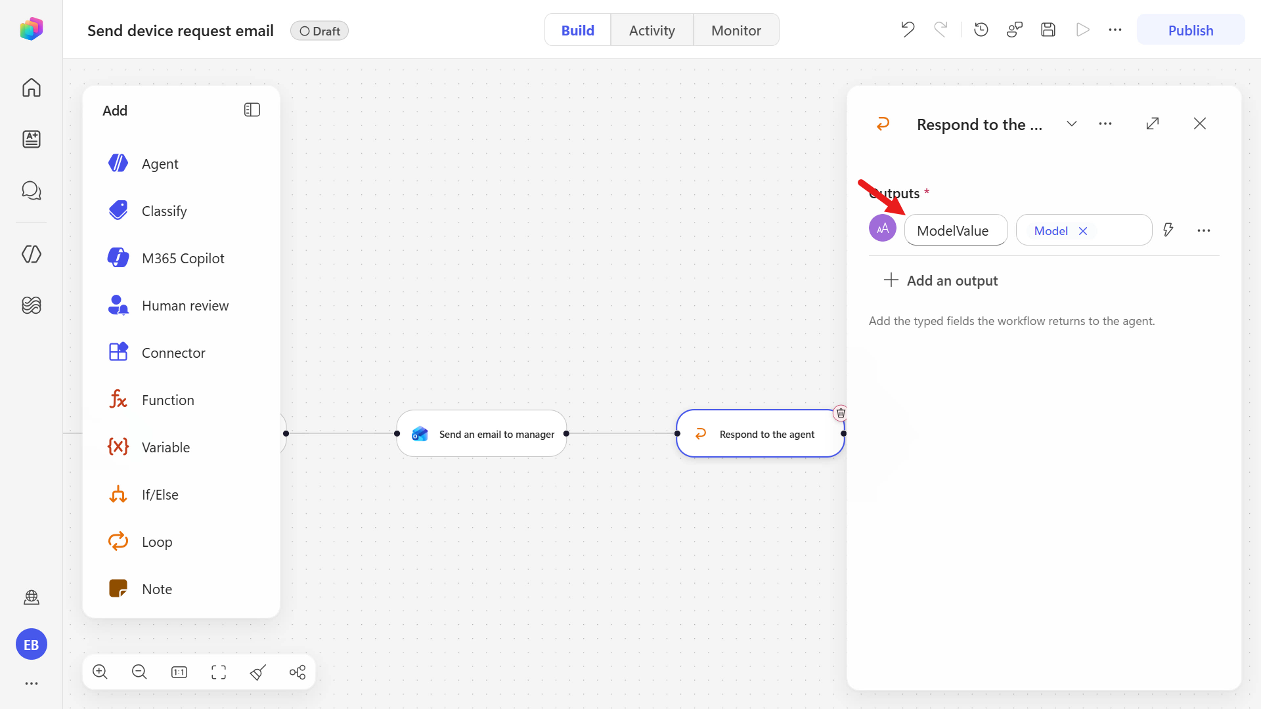Open version history clock icon

981,30
